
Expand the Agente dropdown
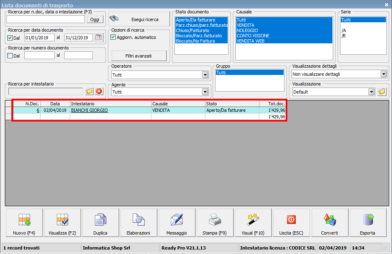pyautogui.click(x=205, y=92)
